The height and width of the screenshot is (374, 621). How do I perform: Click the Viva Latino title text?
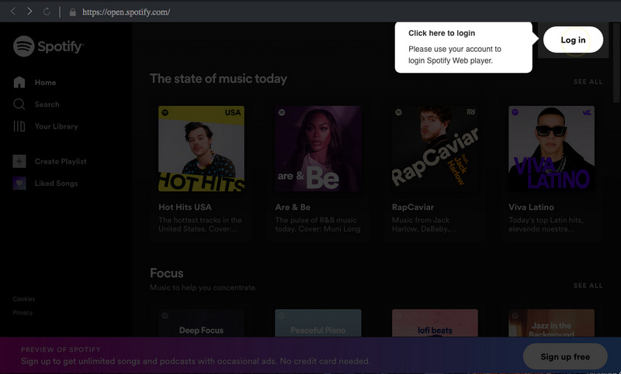(531, 207)
